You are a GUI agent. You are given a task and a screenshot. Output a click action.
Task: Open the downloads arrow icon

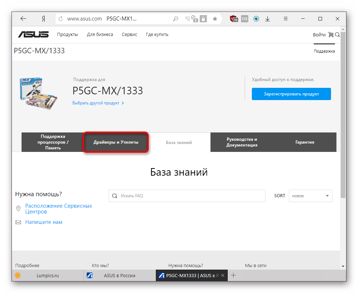point(267,19)
